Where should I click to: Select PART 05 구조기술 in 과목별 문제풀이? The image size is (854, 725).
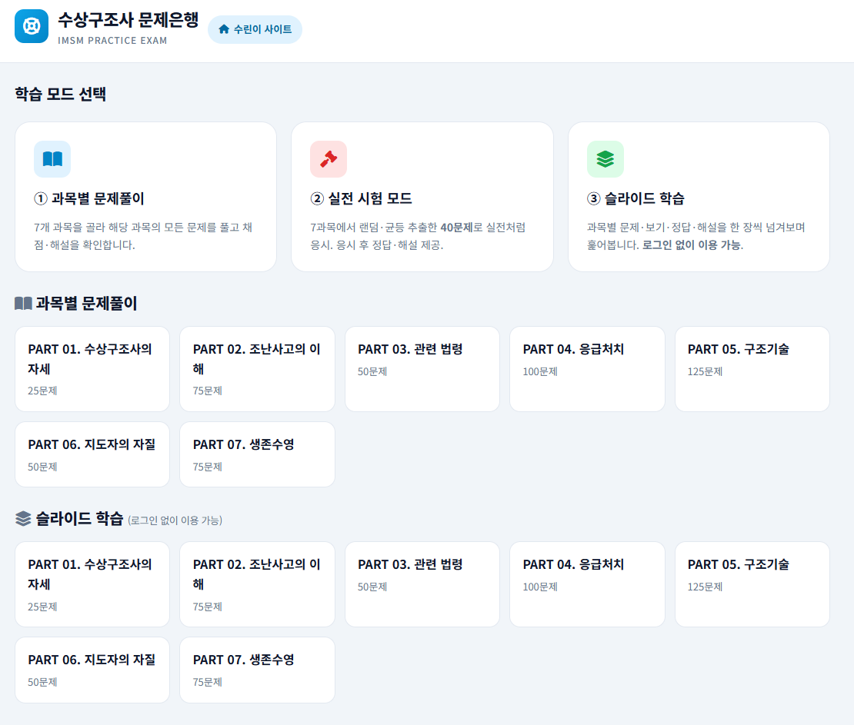pos(752,369)
